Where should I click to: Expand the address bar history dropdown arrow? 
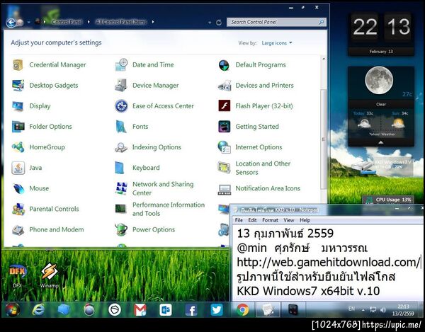210,23
